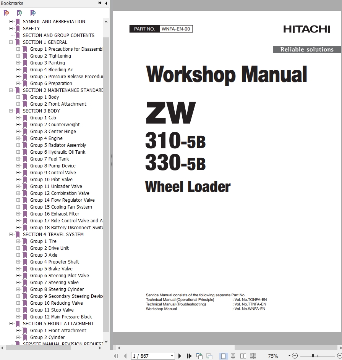
Task: Click the bookmark icon beside Group 2 Cylinder
Action: pos(25,337)
